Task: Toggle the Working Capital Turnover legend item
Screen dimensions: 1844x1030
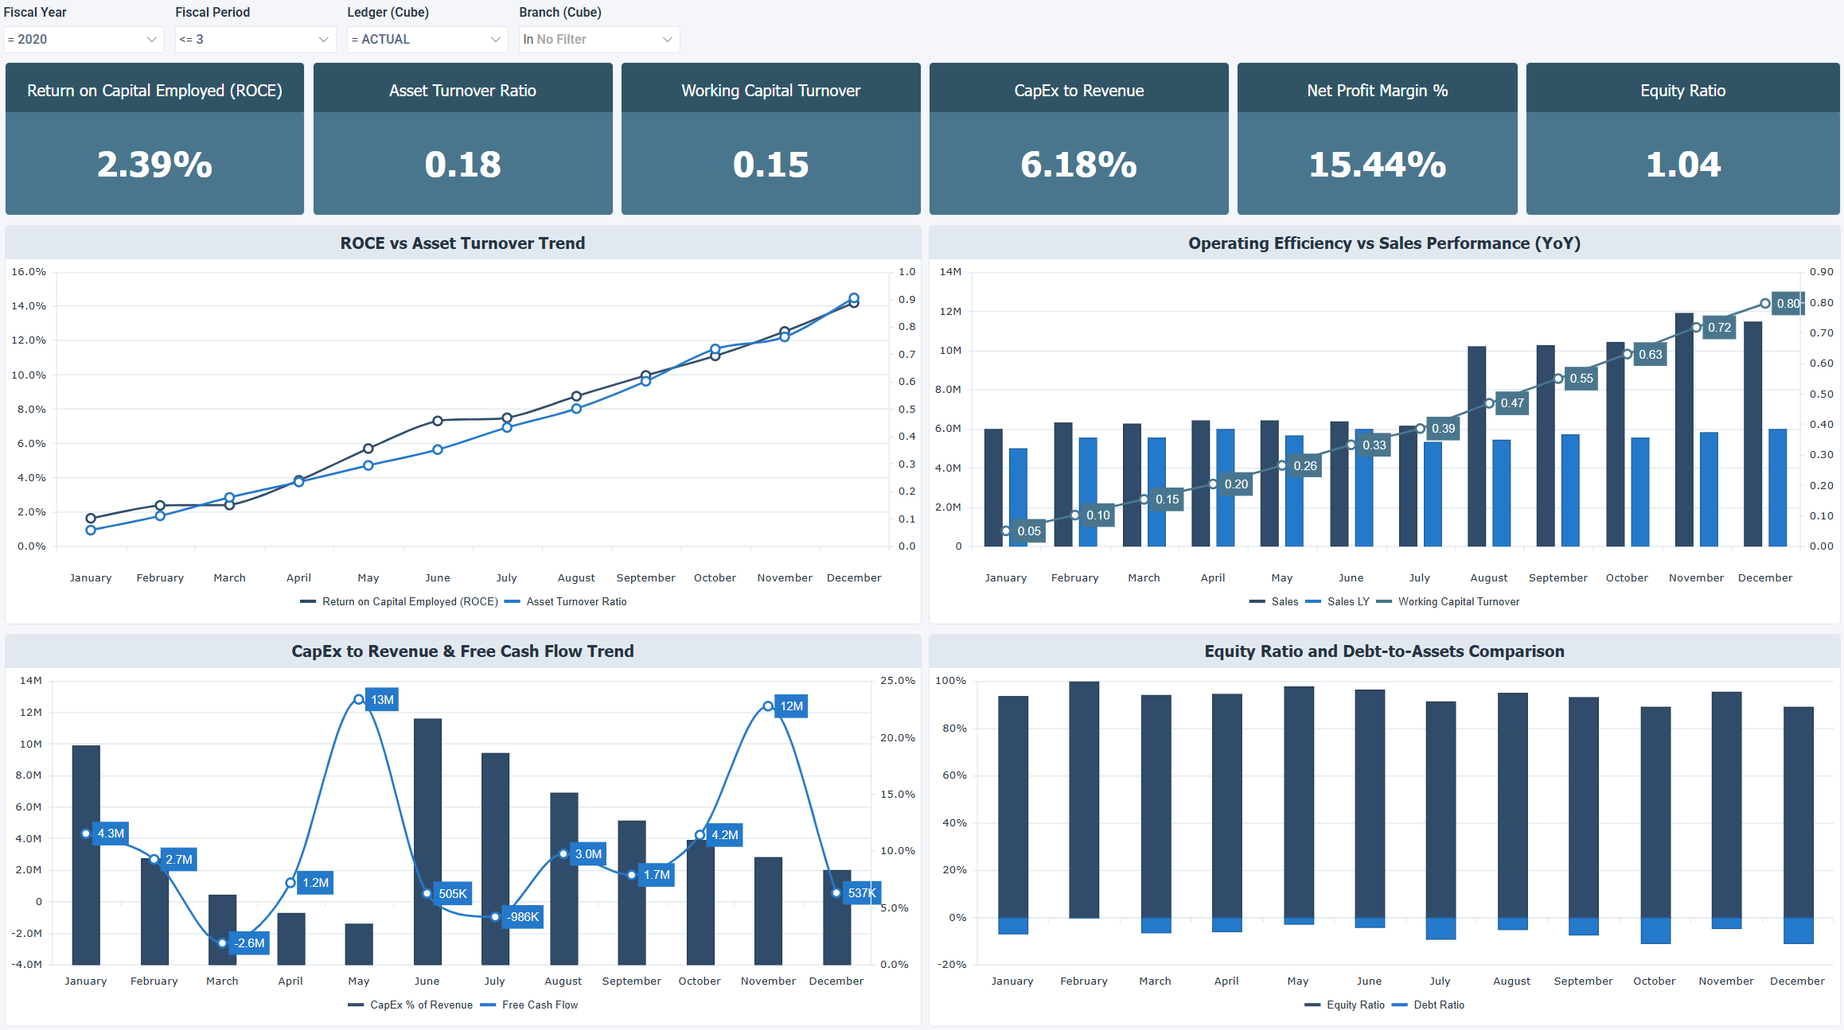Action: click(1459, 601)
